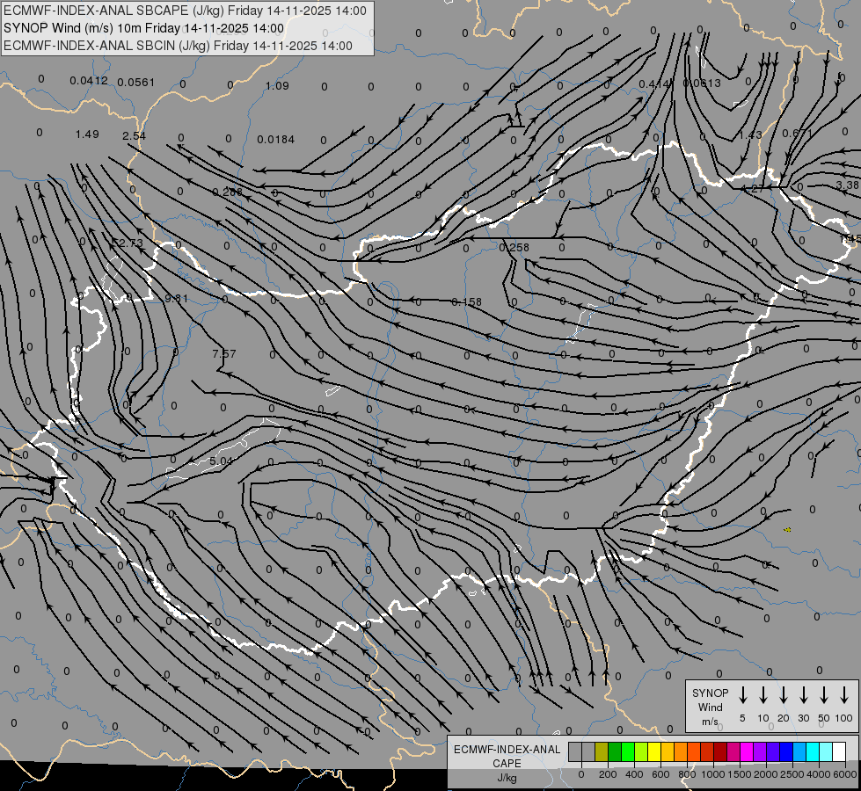861x791 pixels.
Task: Click the wind legend arrow above 30
Action: 803,694
